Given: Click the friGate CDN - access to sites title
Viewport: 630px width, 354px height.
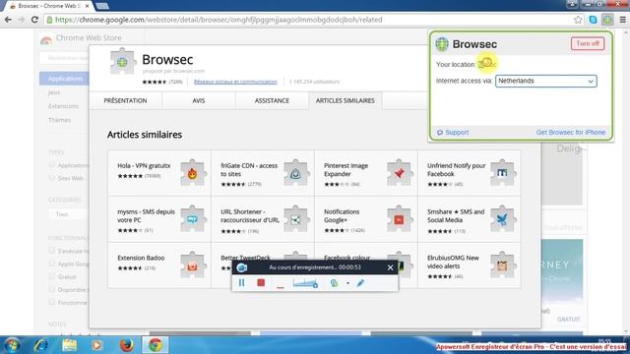Looking at the screenshot, I should point(249,170).
